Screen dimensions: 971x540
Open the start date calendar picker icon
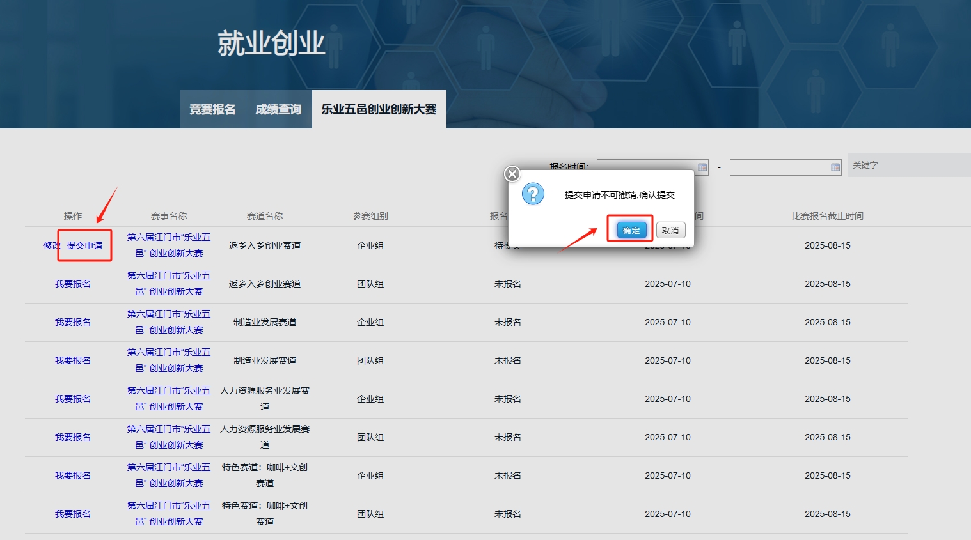tap(702, 167)
